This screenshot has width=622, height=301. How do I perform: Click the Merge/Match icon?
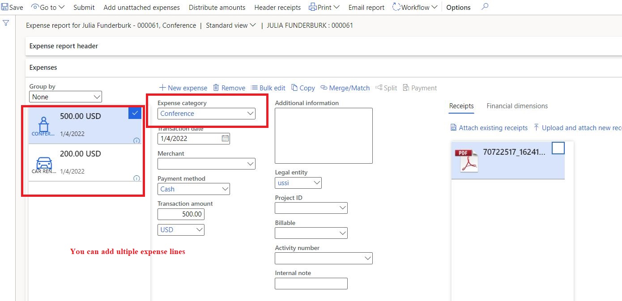[x=323, y=88]
